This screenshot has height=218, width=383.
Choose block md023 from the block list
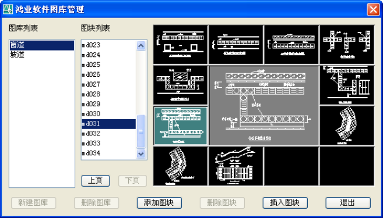point(108,45)
